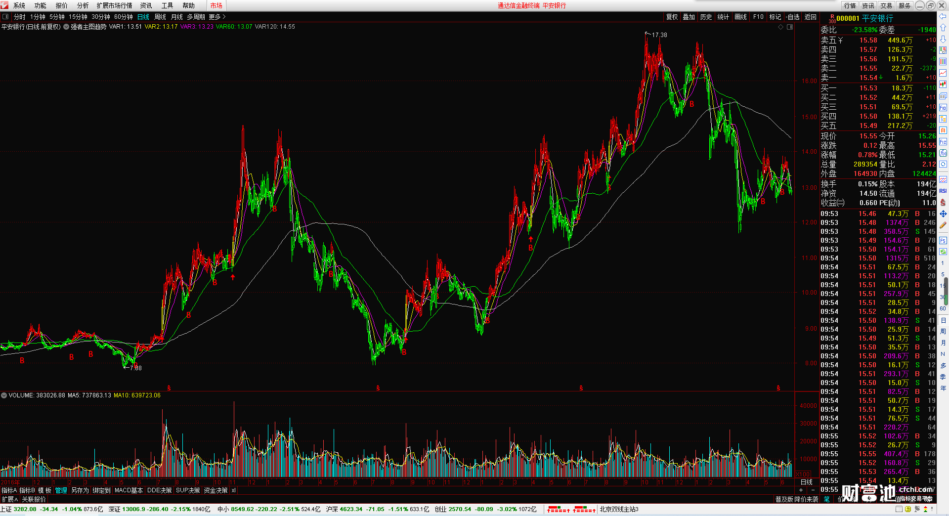Select the four-way move arrows icon
This screenshot has width=949, height=516.
[943, 214]
